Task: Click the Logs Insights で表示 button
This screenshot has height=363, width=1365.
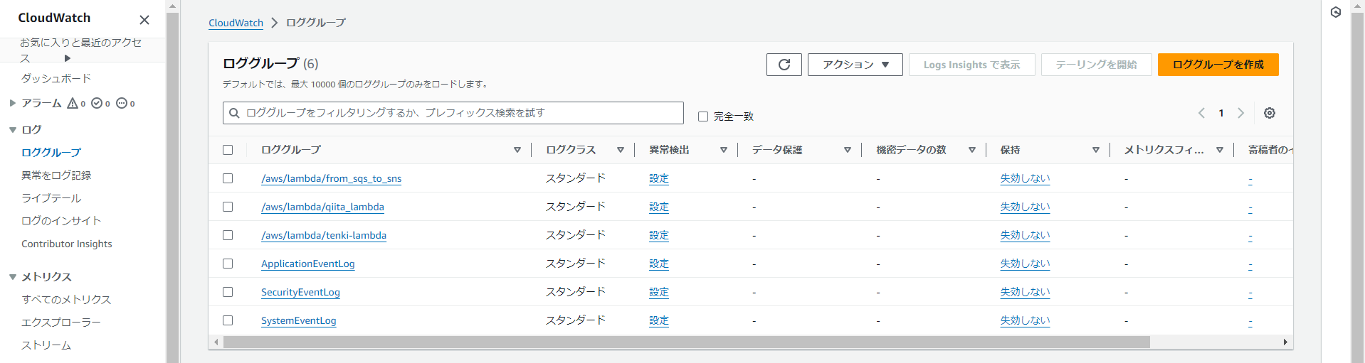Action: tap(972, 65)
